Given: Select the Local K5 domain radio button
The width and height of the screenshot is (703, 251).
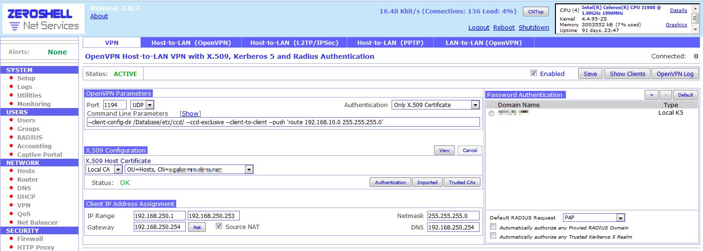Looking at the screenshot, I should [491, 113].
